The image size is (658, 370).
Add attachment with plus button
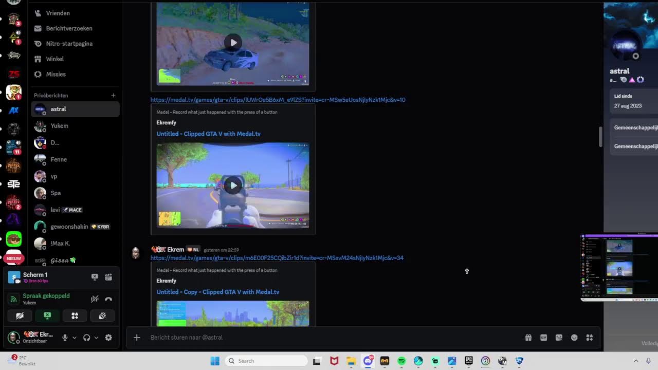click(x=137, y=338)
